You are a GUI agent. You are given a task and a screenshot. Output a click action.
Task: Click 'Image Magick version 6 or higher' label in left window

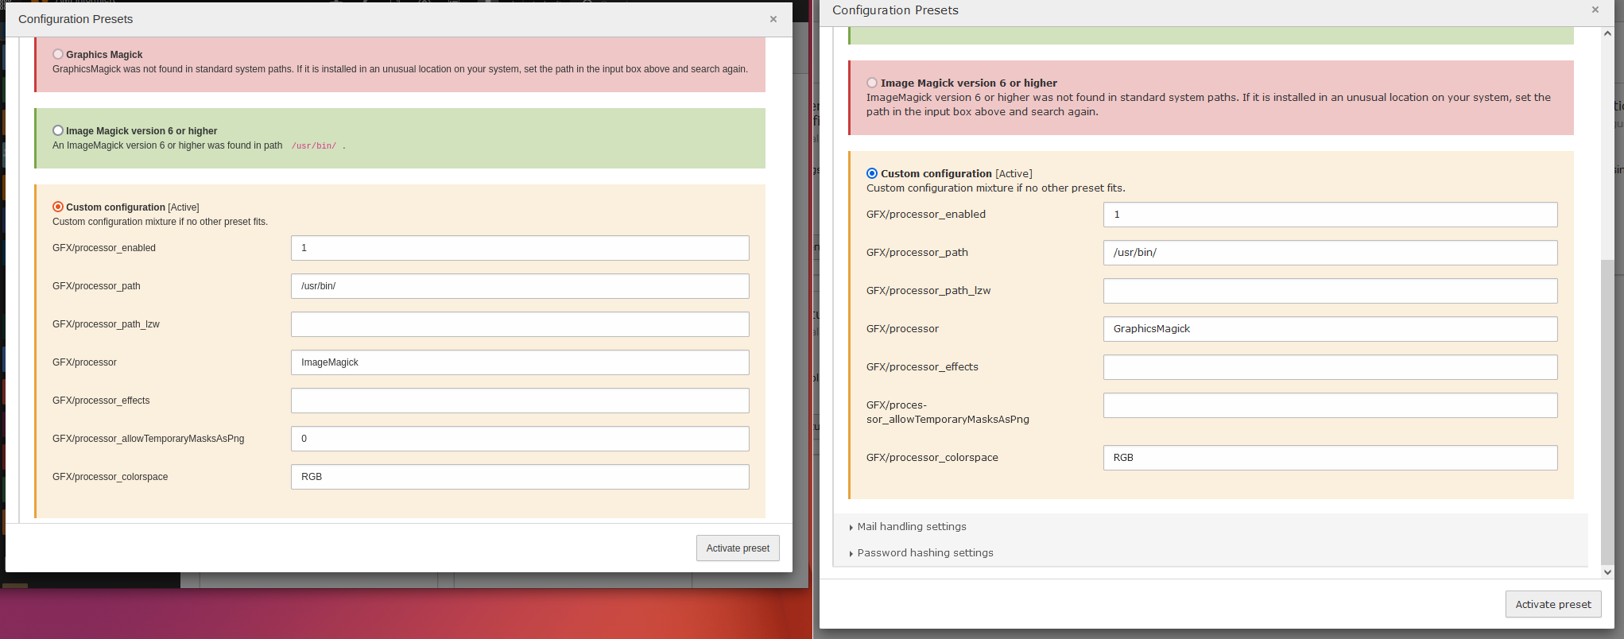click(x=141, y=131)
